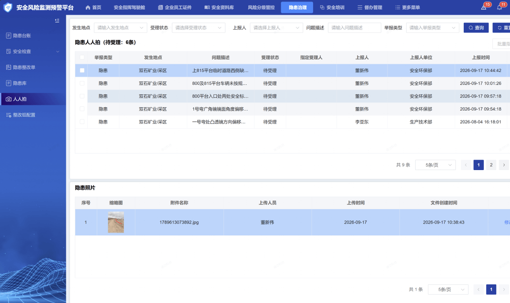Viewport: 510px width, 303px height.
Task: Click next page arrow in photo table
Action: 504,289
